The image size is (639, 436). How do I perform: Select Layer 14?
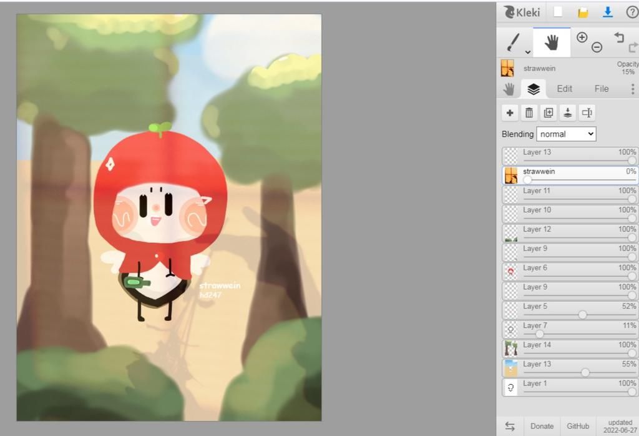pyautogui.click(x=570, y=349)
